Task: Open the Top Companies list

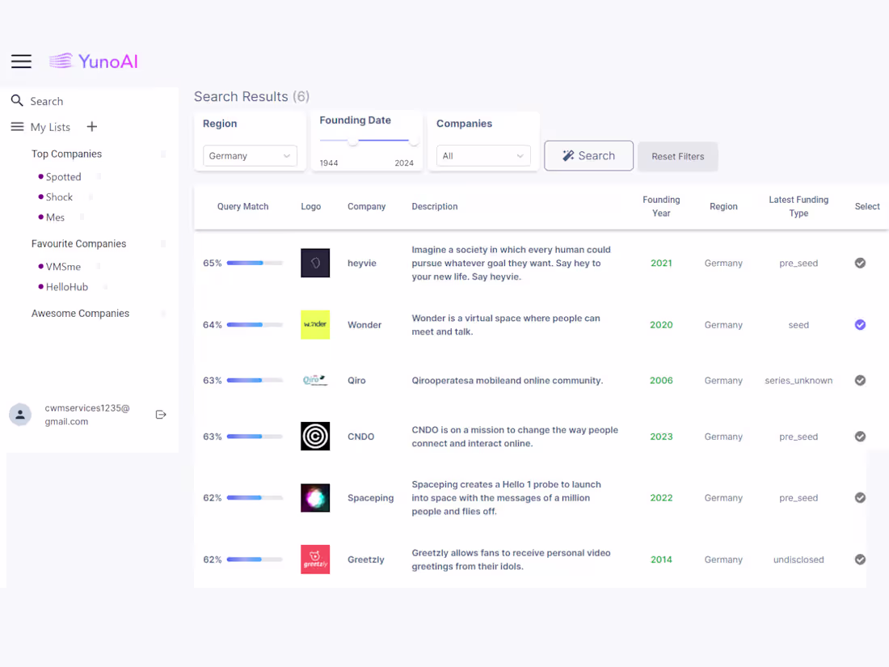Action: [66, 154]
